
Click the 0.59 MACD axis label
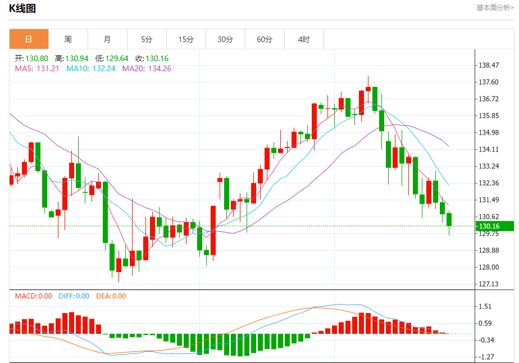485,323
